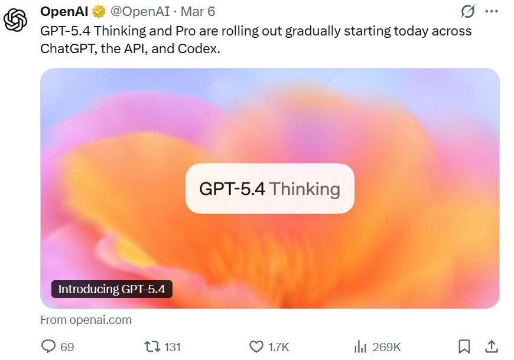This screenshot has width=514, height=360.
Task: Bookmark this post
Action: (464, 346)
